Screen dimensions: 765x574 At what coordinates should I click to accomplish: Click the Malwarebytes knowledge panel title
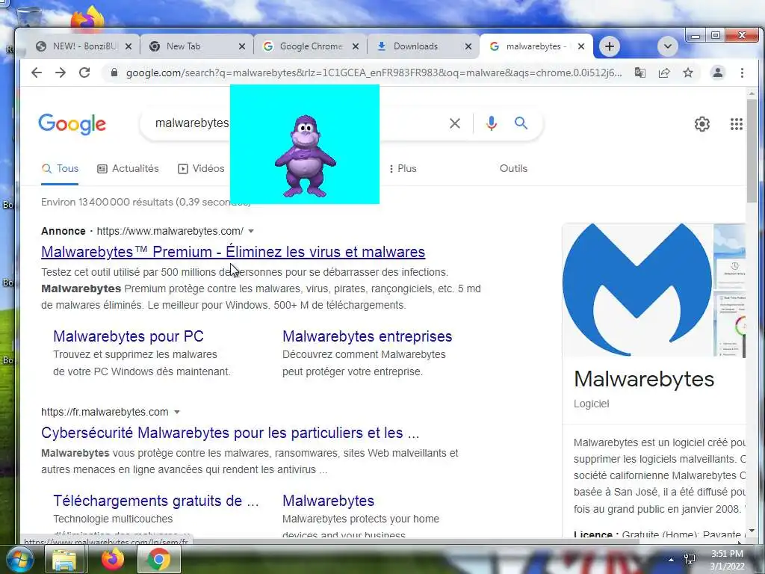[644, 379]
